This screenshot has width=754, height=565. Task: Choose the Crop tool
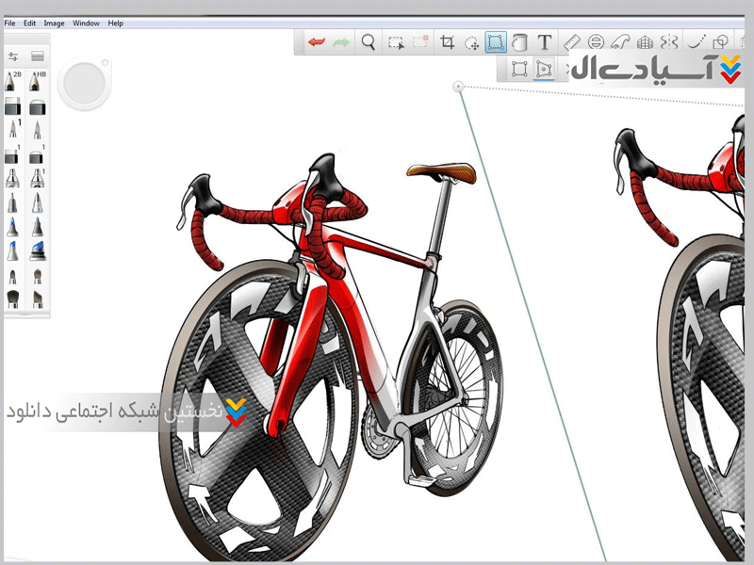[448, 42]
